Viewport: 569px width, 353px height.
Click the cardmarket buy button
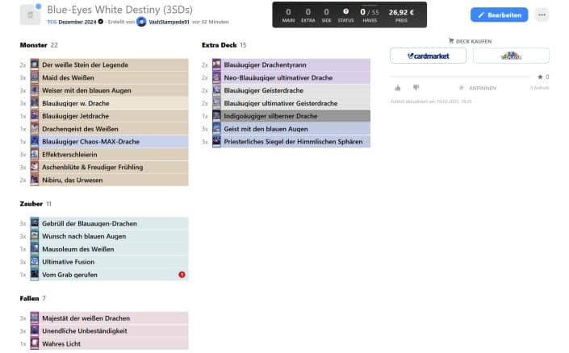pos(428,56)
